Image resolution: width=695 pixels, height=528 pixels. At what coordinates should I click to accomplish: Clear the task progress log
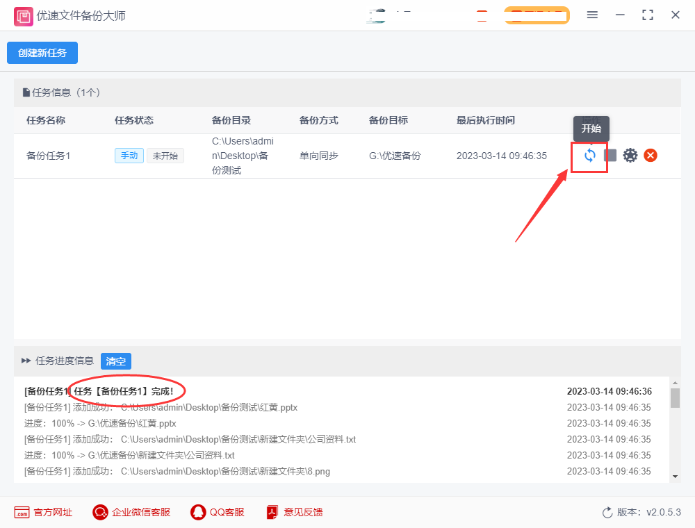tap(115, 361)
